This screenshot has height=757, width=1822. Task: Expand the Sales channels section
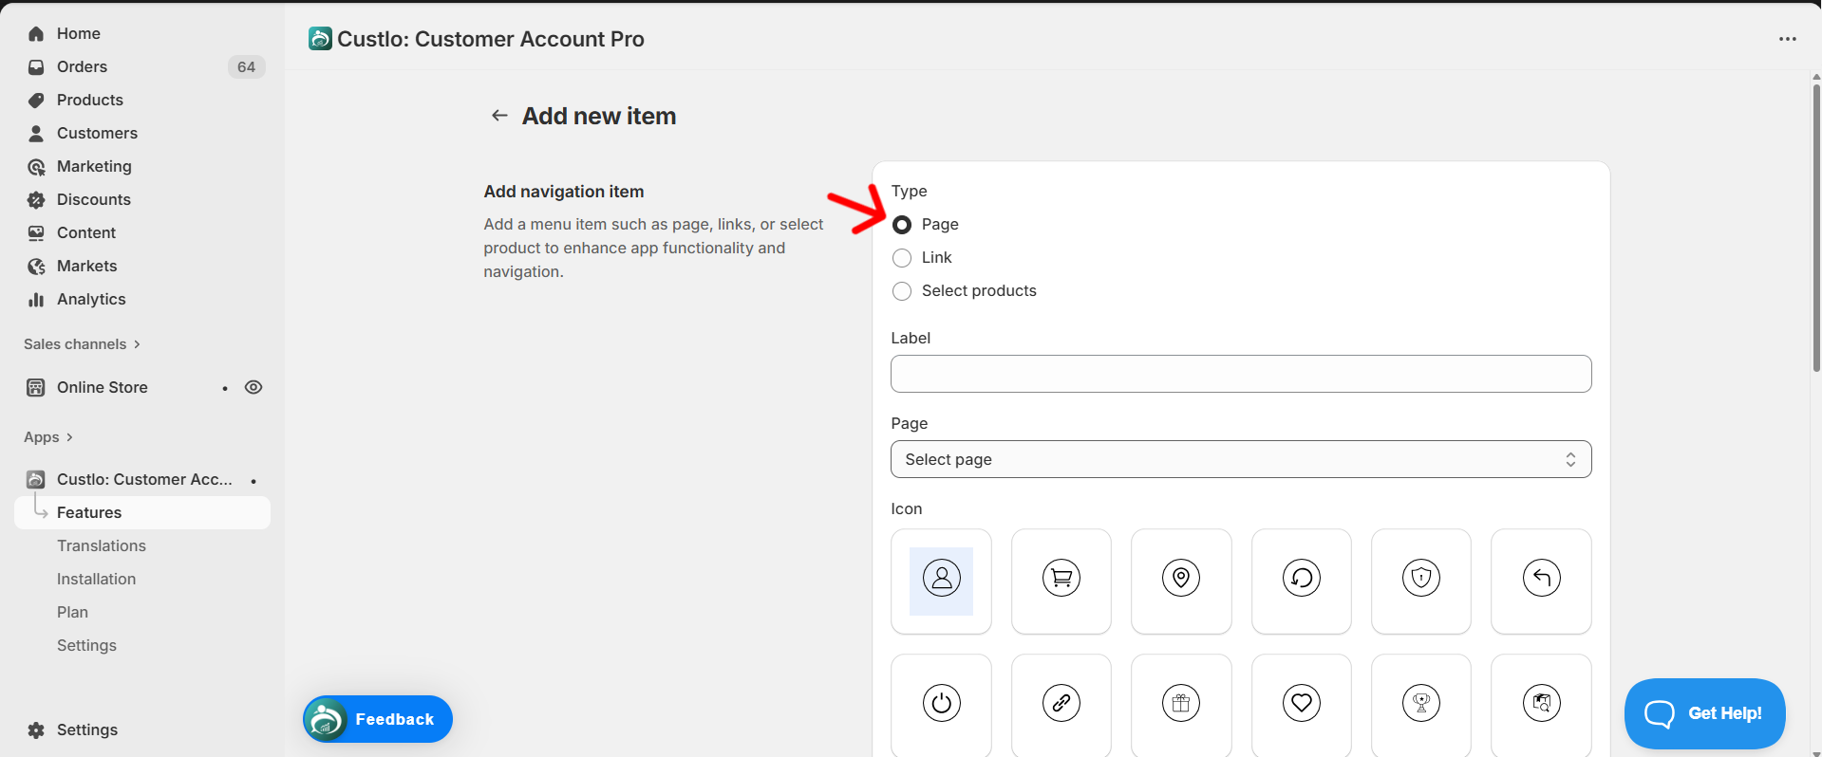(x=82, y=344)
